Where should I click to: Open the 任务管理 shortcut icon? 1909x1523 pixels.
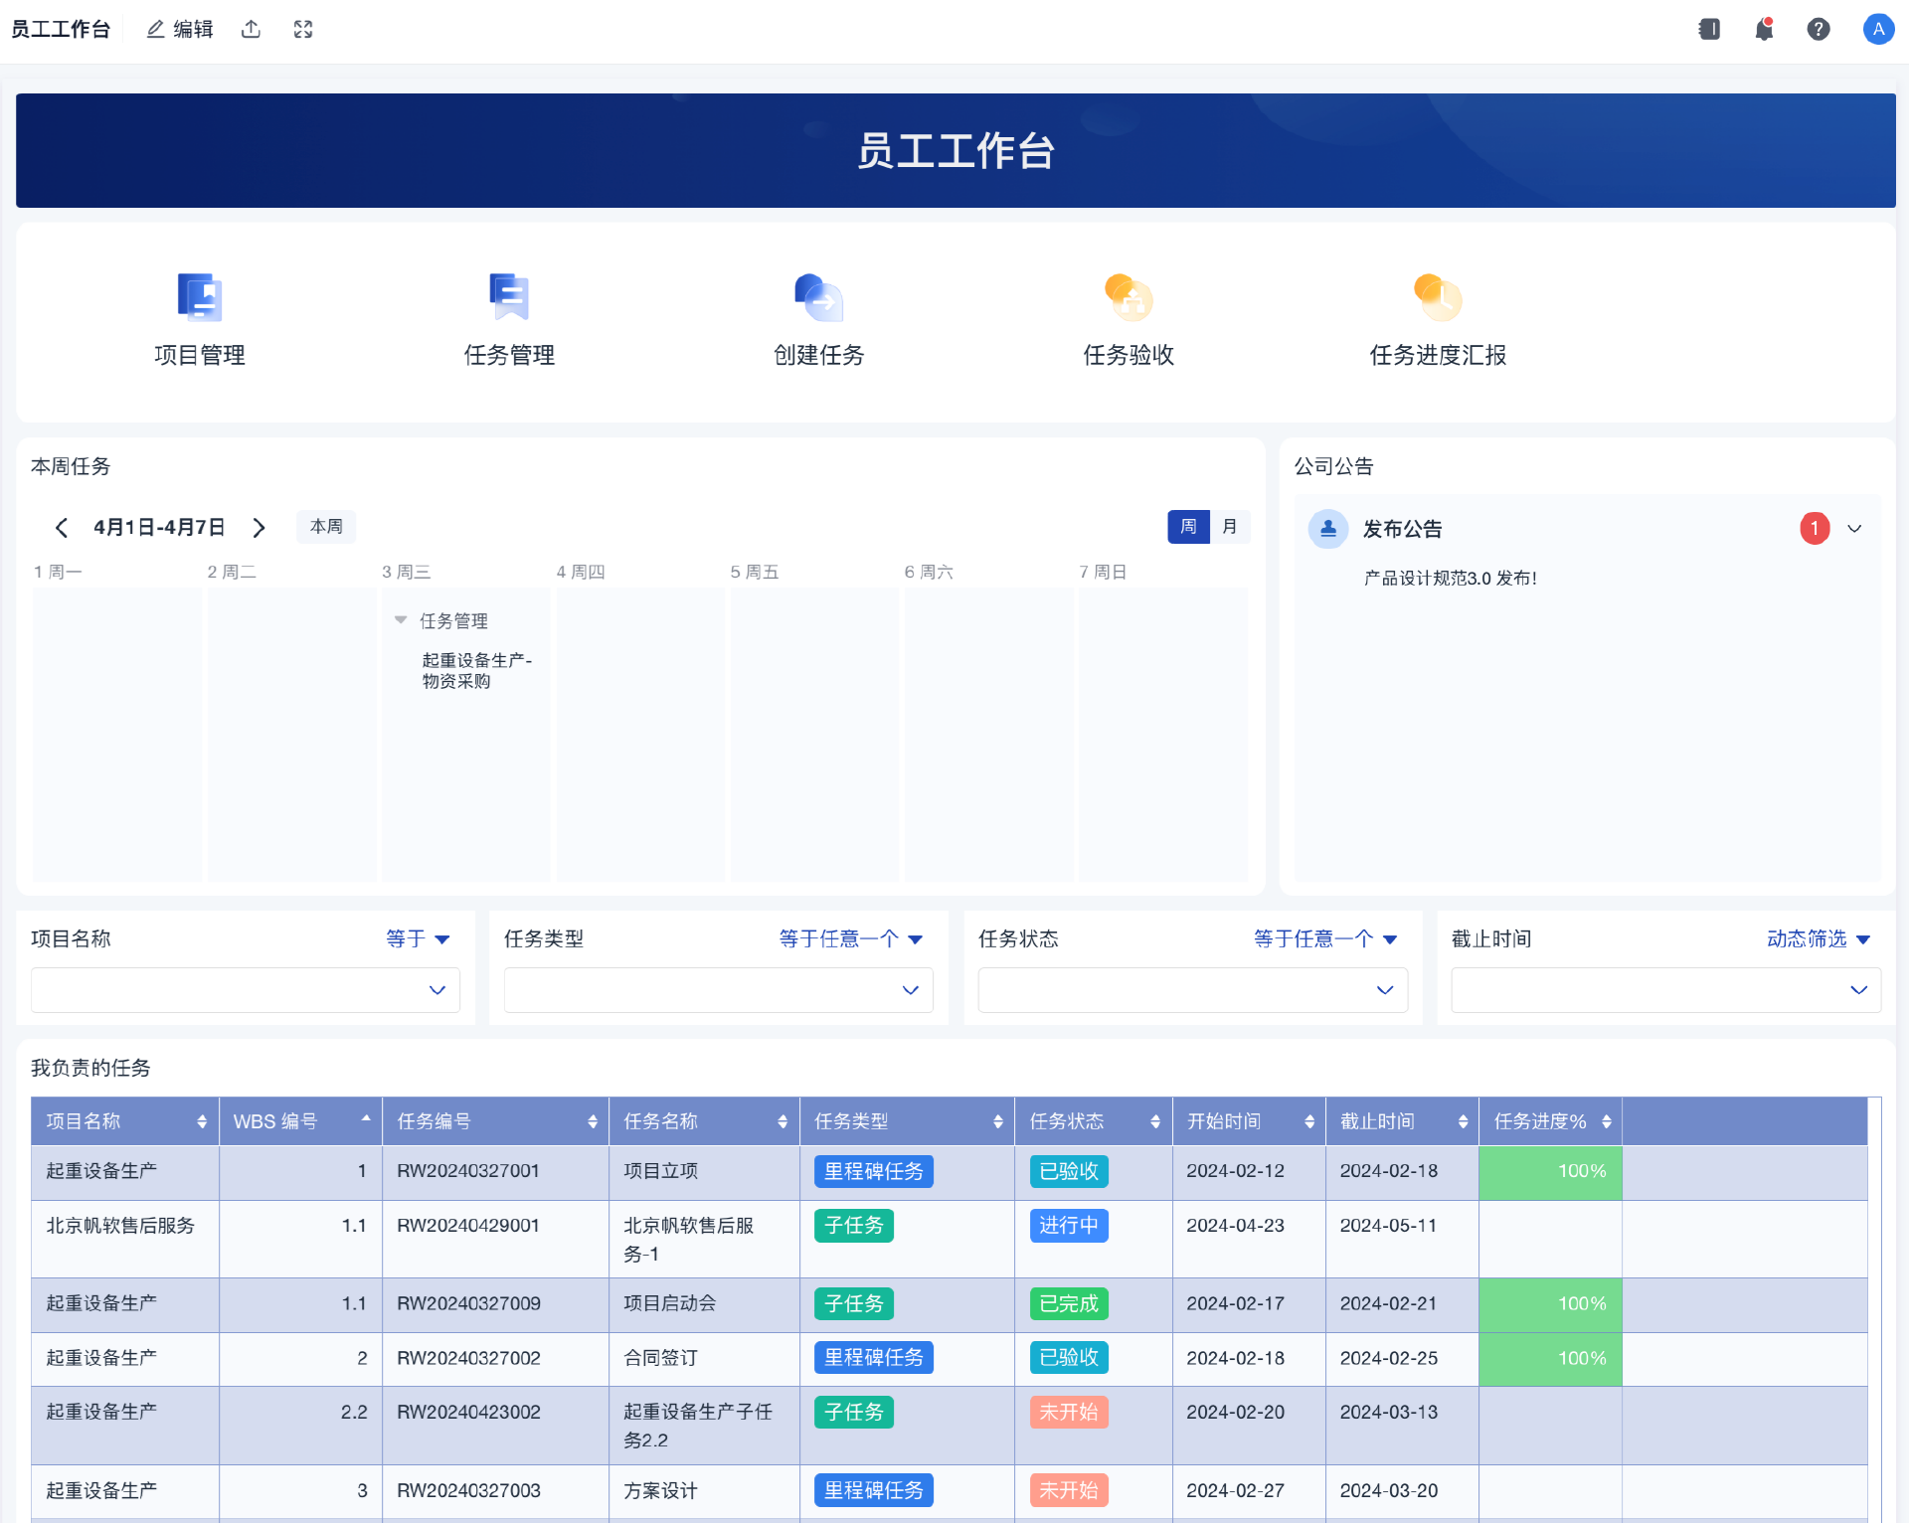point(509,297)
